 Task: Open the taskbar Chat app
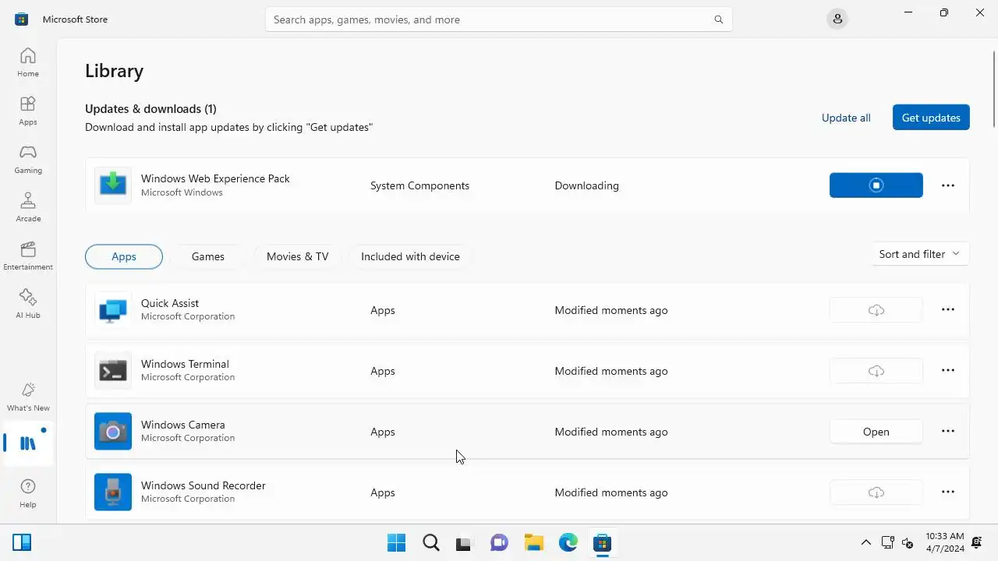click(x=499, y=542)
